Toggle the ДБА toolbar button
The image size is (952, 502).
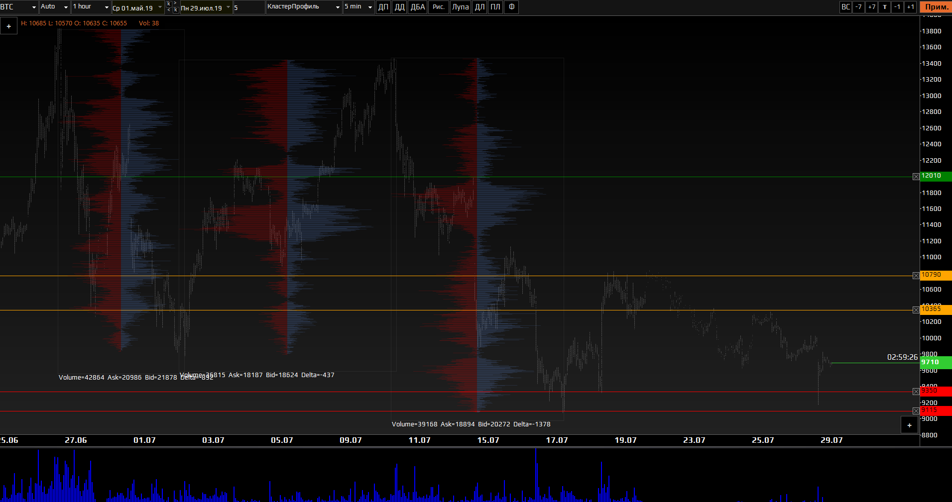click(x=417, y=7)
